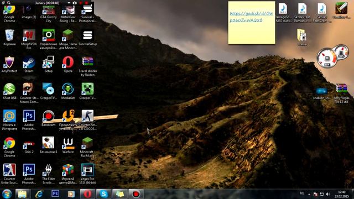Select The Elder Scrolls shortcut

pos(49,174)
